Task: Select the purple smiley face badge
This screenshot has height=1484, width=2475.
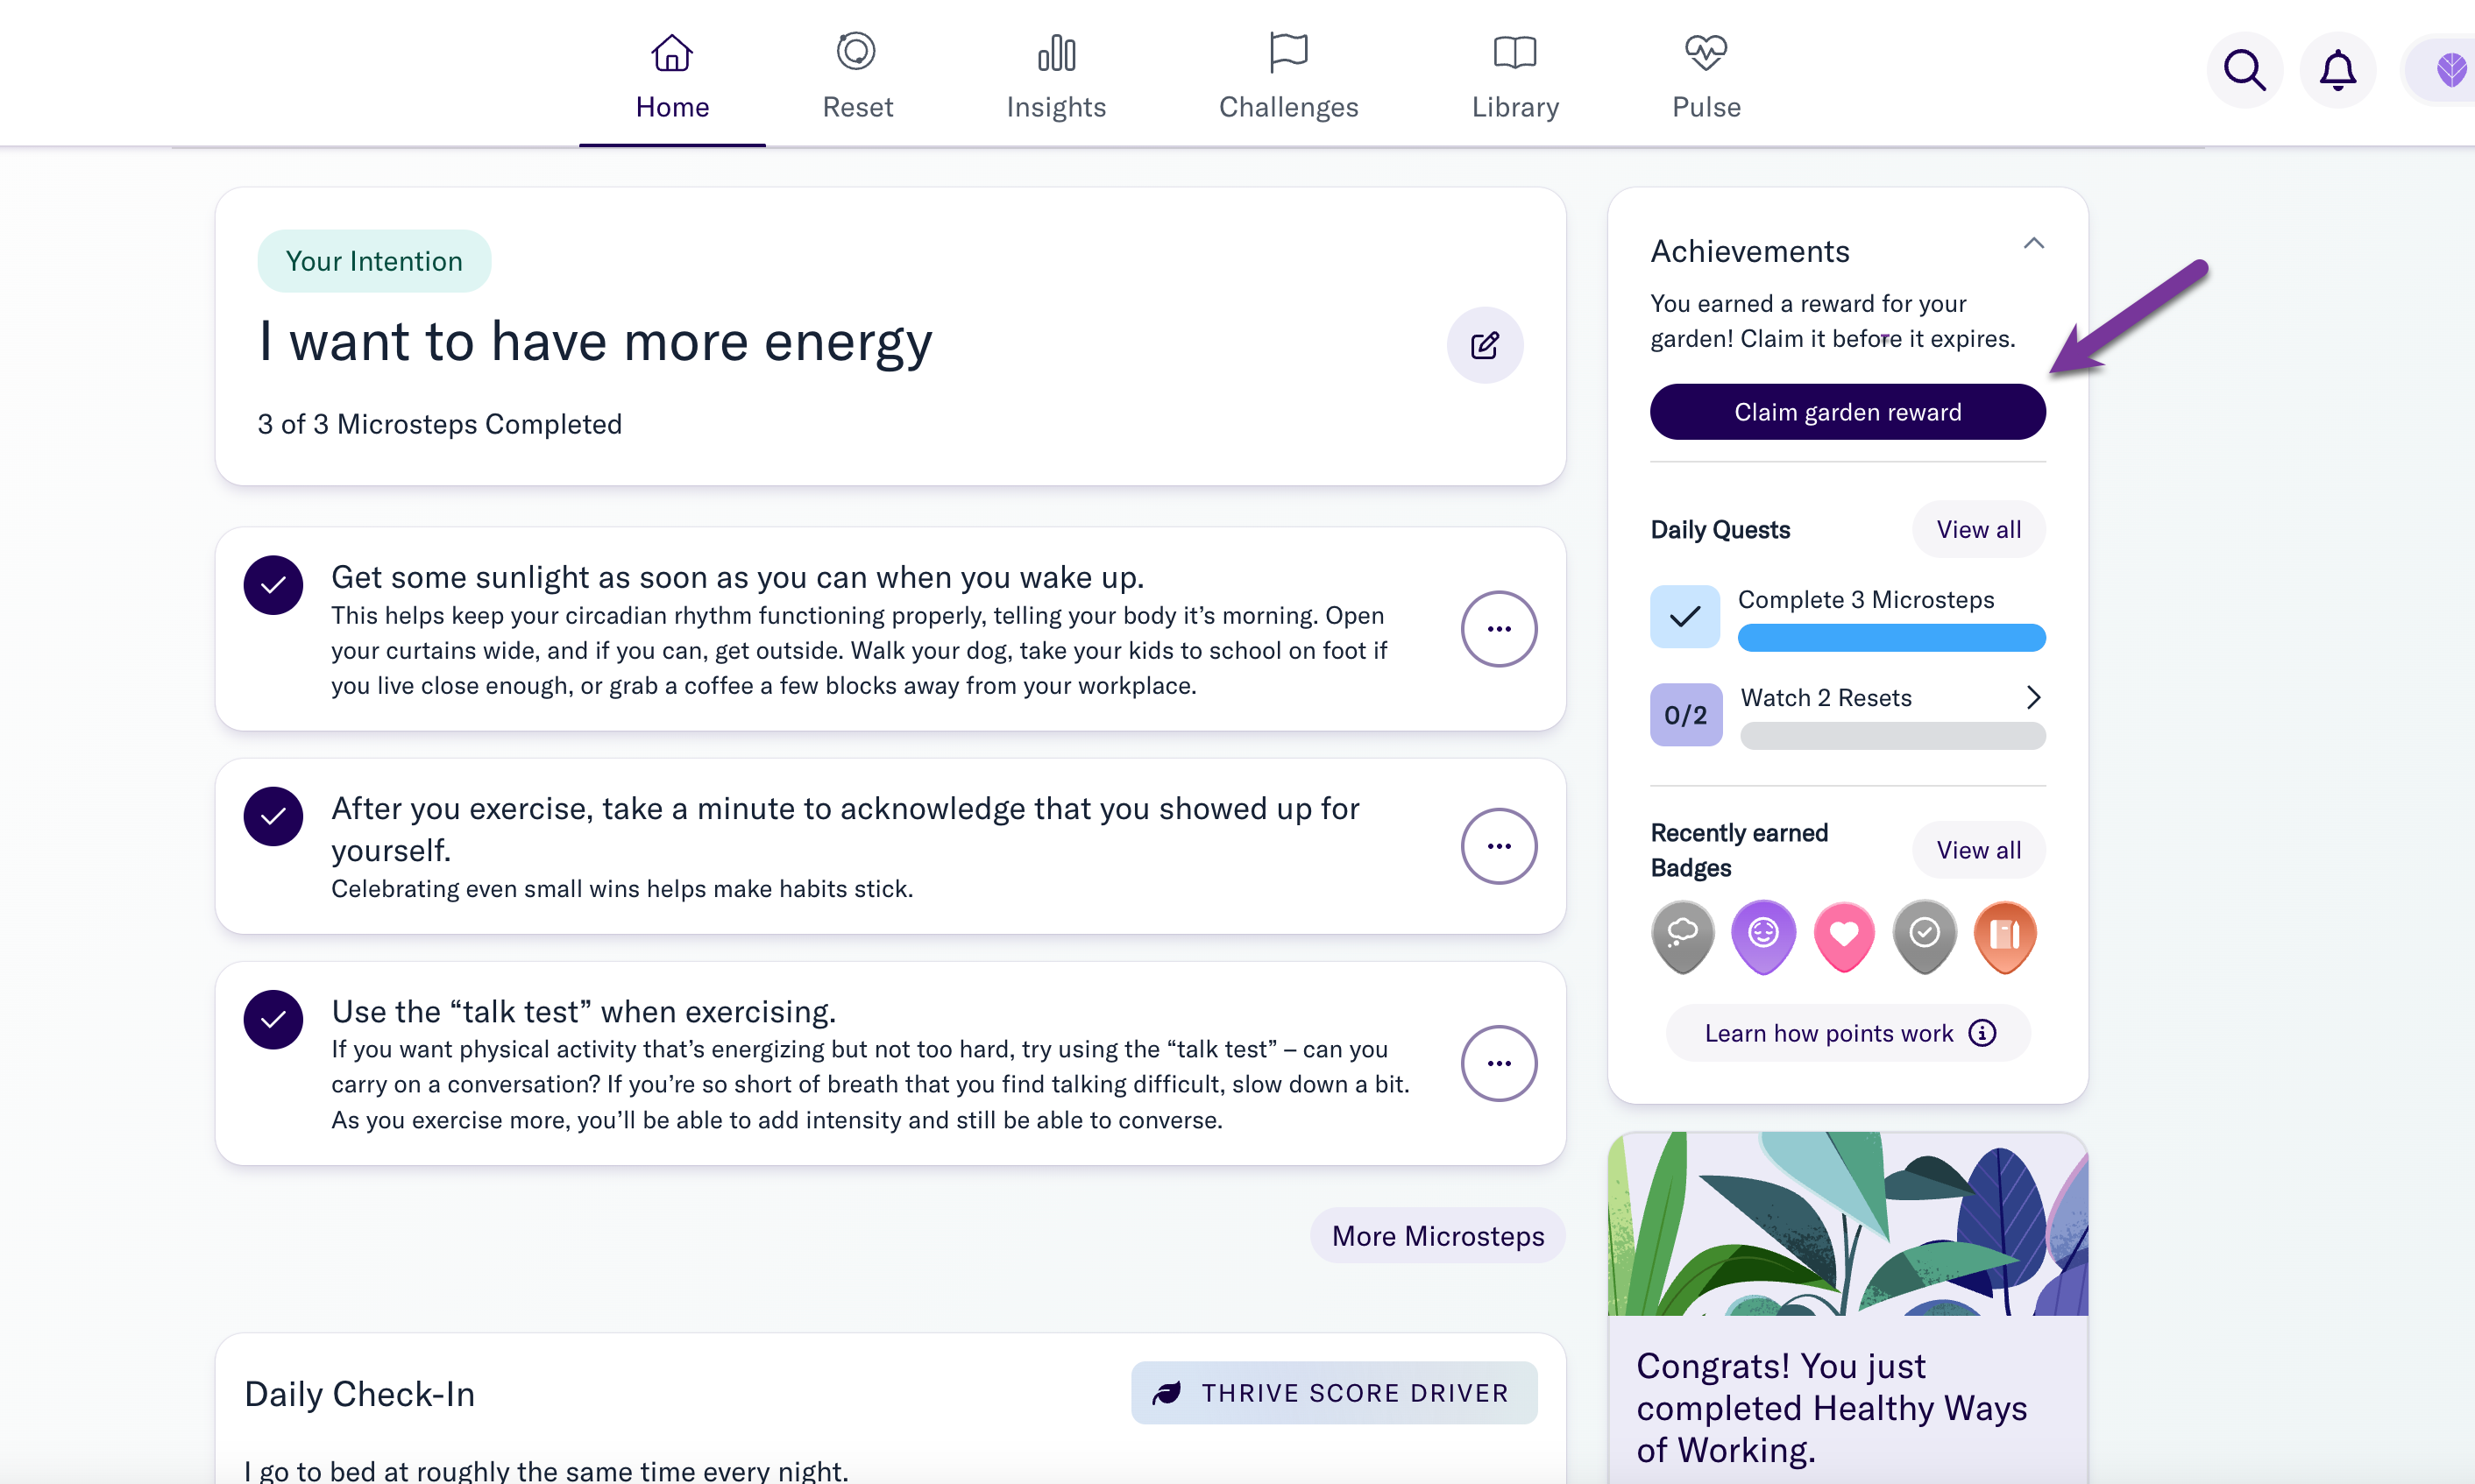Action: coord(1762,936)
